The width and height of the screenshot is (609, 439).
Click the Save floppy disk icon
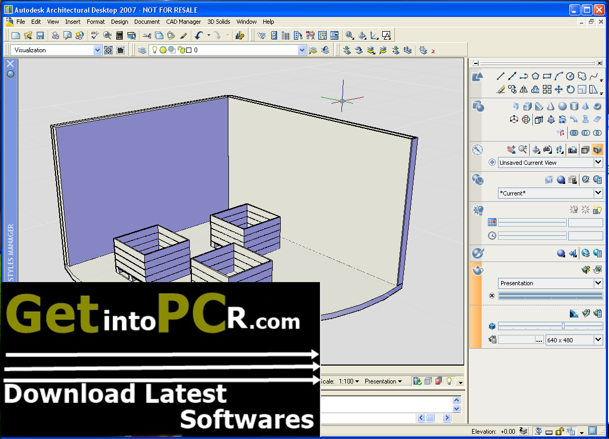(x=40, y=36)
